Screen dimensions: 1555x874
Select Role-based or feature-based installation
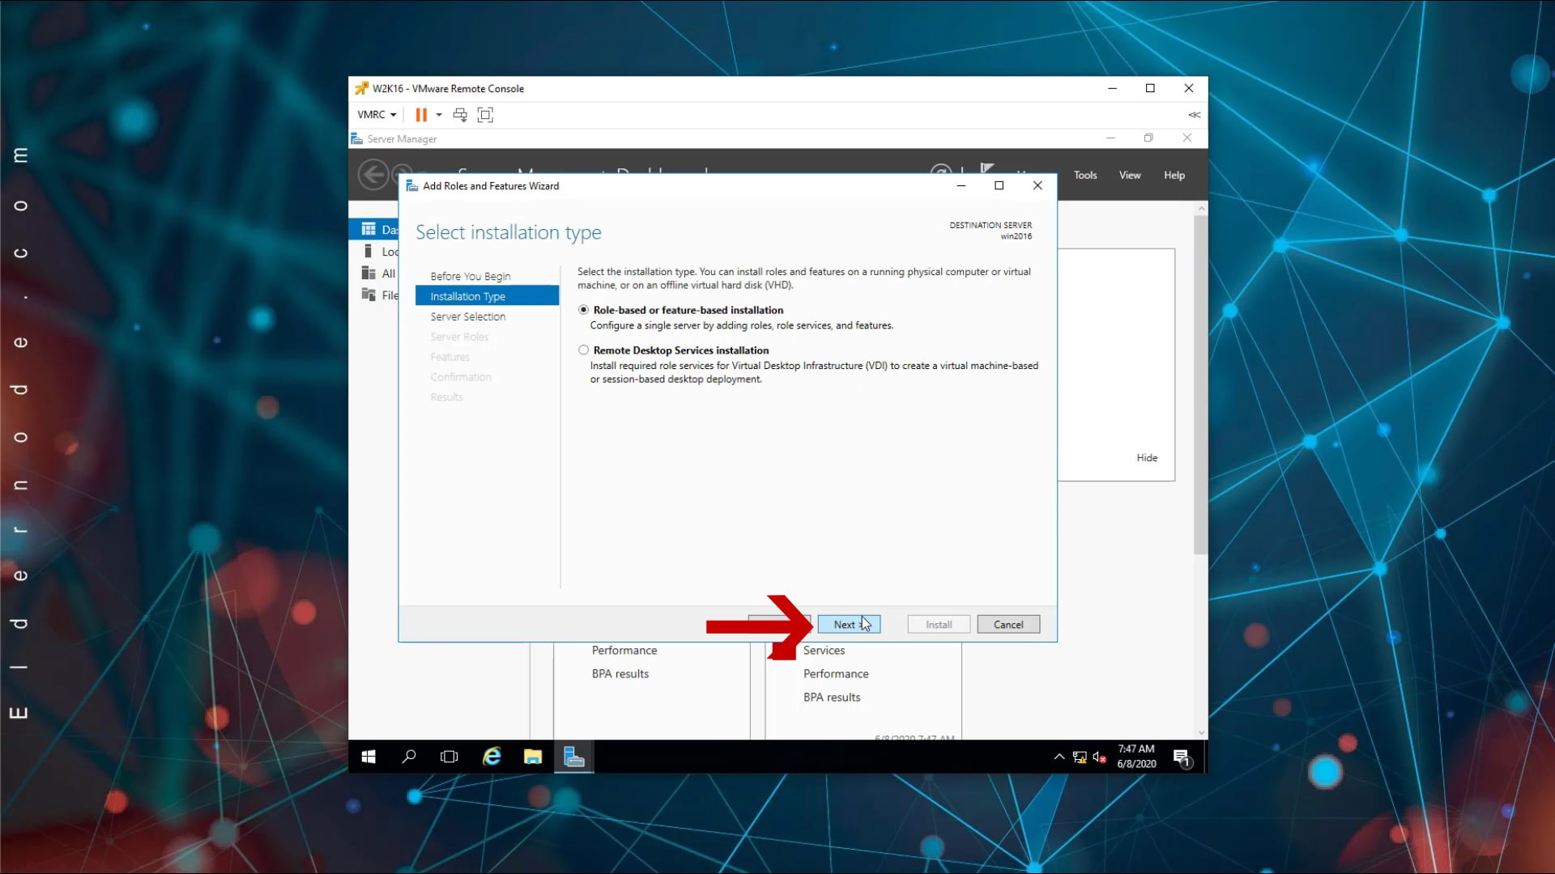[583, 310]
